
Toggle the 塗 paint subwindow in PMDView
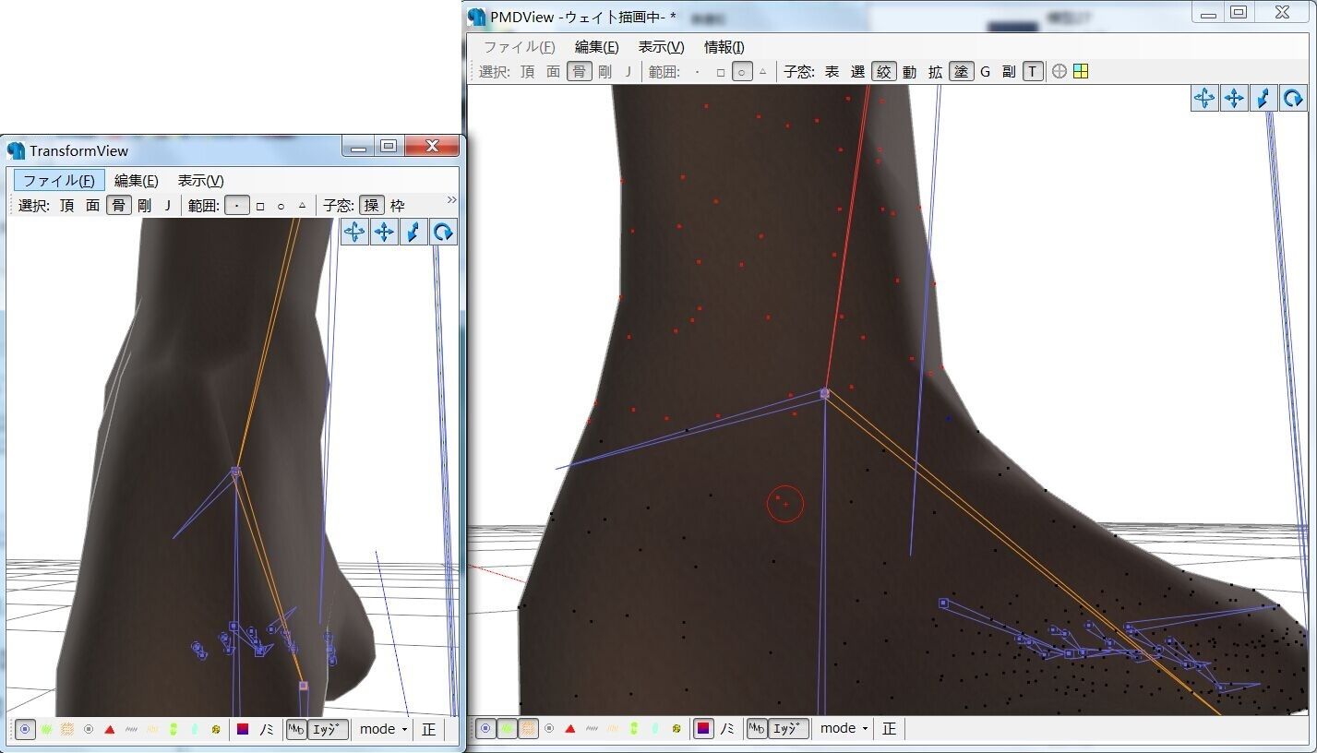pos(962,71)
